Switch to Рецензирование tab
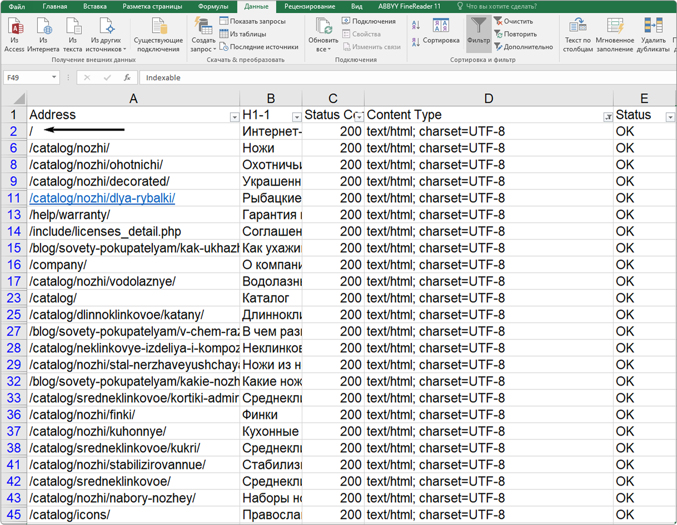 click(310, 7)
